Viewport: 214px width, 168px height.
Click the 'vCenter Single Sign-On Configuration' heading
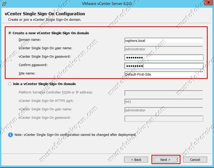point(45,14)
